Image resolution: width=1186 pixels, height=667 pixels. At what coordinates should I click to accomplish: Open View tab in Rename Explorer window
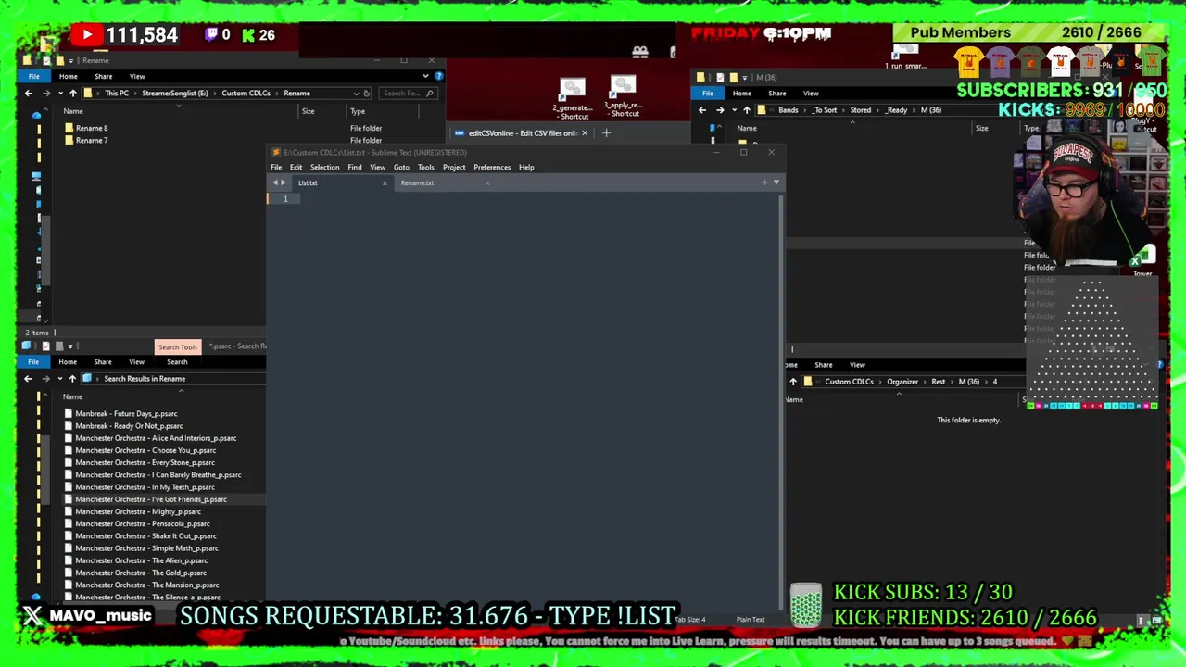coord(137,76)
